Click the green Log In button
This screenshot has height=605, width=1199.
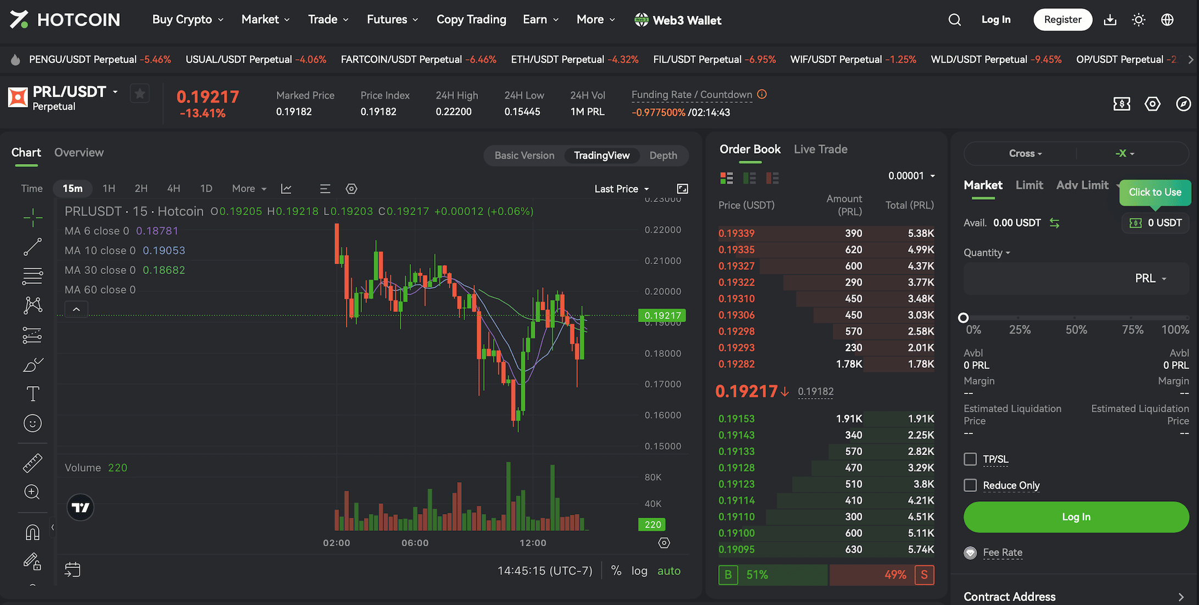pos(1076,517)
